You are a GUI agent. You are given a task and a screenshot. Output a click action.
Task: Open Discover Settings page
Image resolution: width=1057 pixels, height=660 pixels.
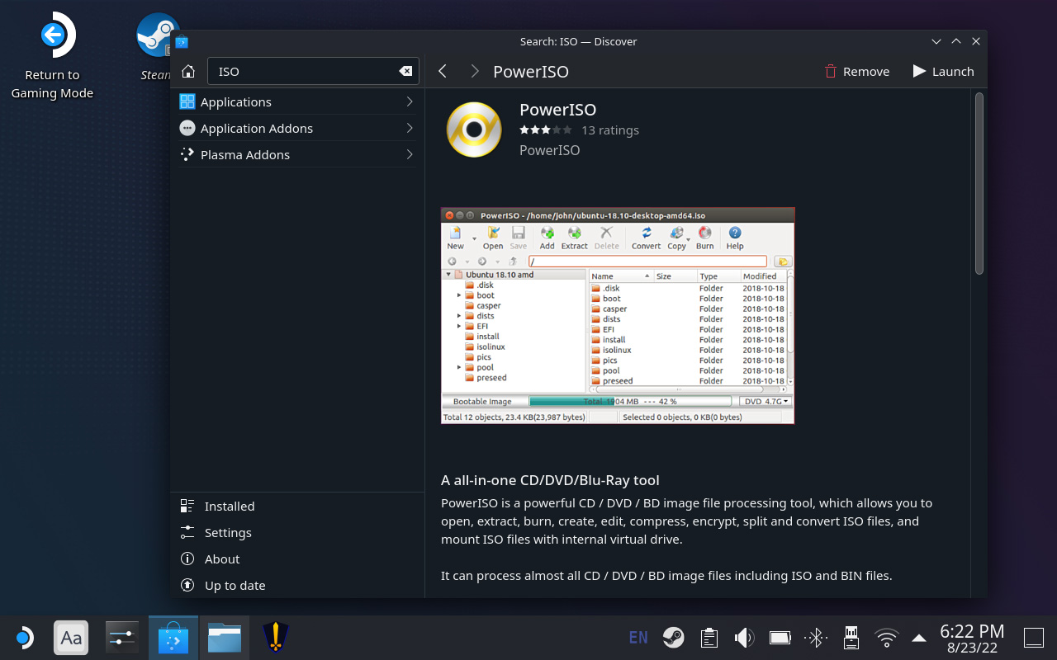tap(297, 533)
